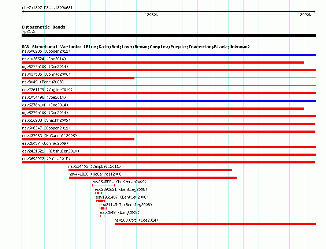The width and height of the screenshot is (326, 249).
Task: Open esv2114517 (Bentley2008) label
Action: coord(126,205)
